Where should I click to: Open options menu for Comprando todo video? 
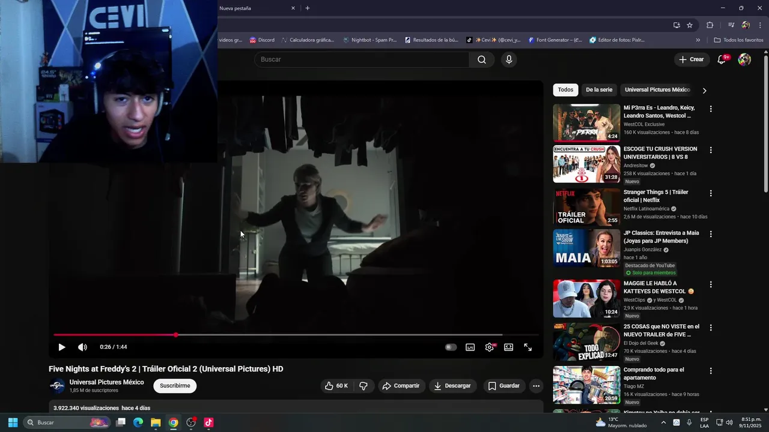[x=711, y=371]
